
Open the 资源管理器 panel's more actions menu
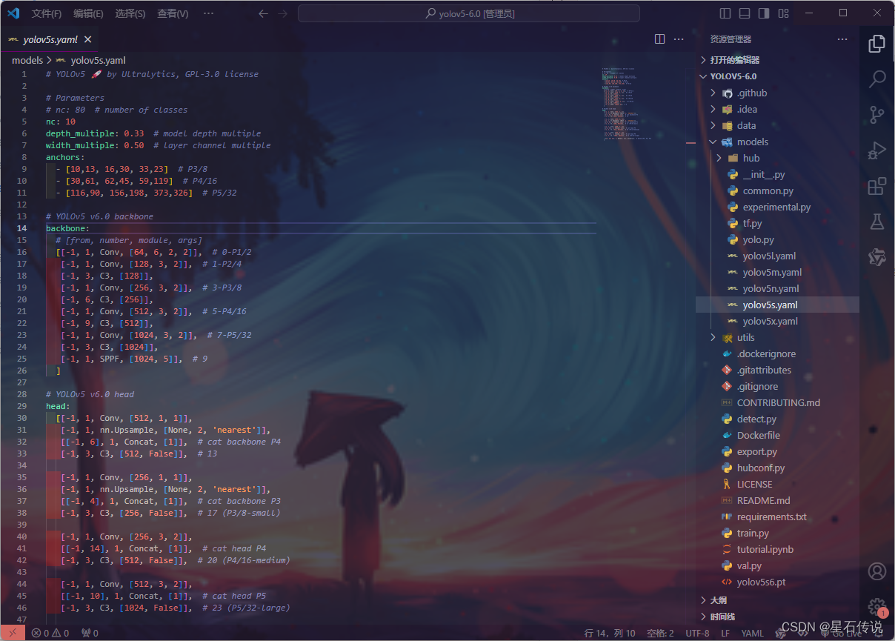(842, 39)
